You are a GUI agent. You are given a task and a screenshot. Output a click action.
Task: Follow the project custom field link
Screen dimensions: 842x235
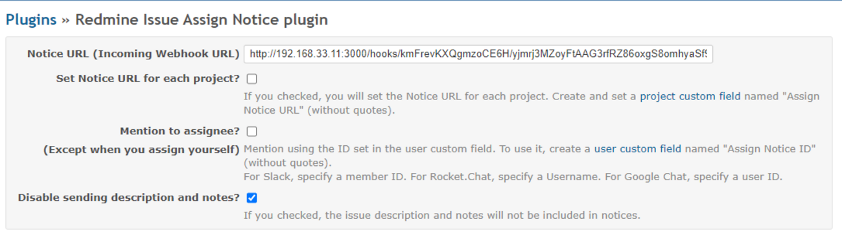click(x=690, y=96)
